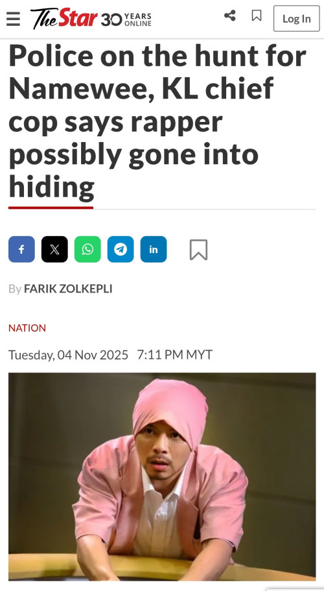Go to The Star homepage logo

[64, 18]
